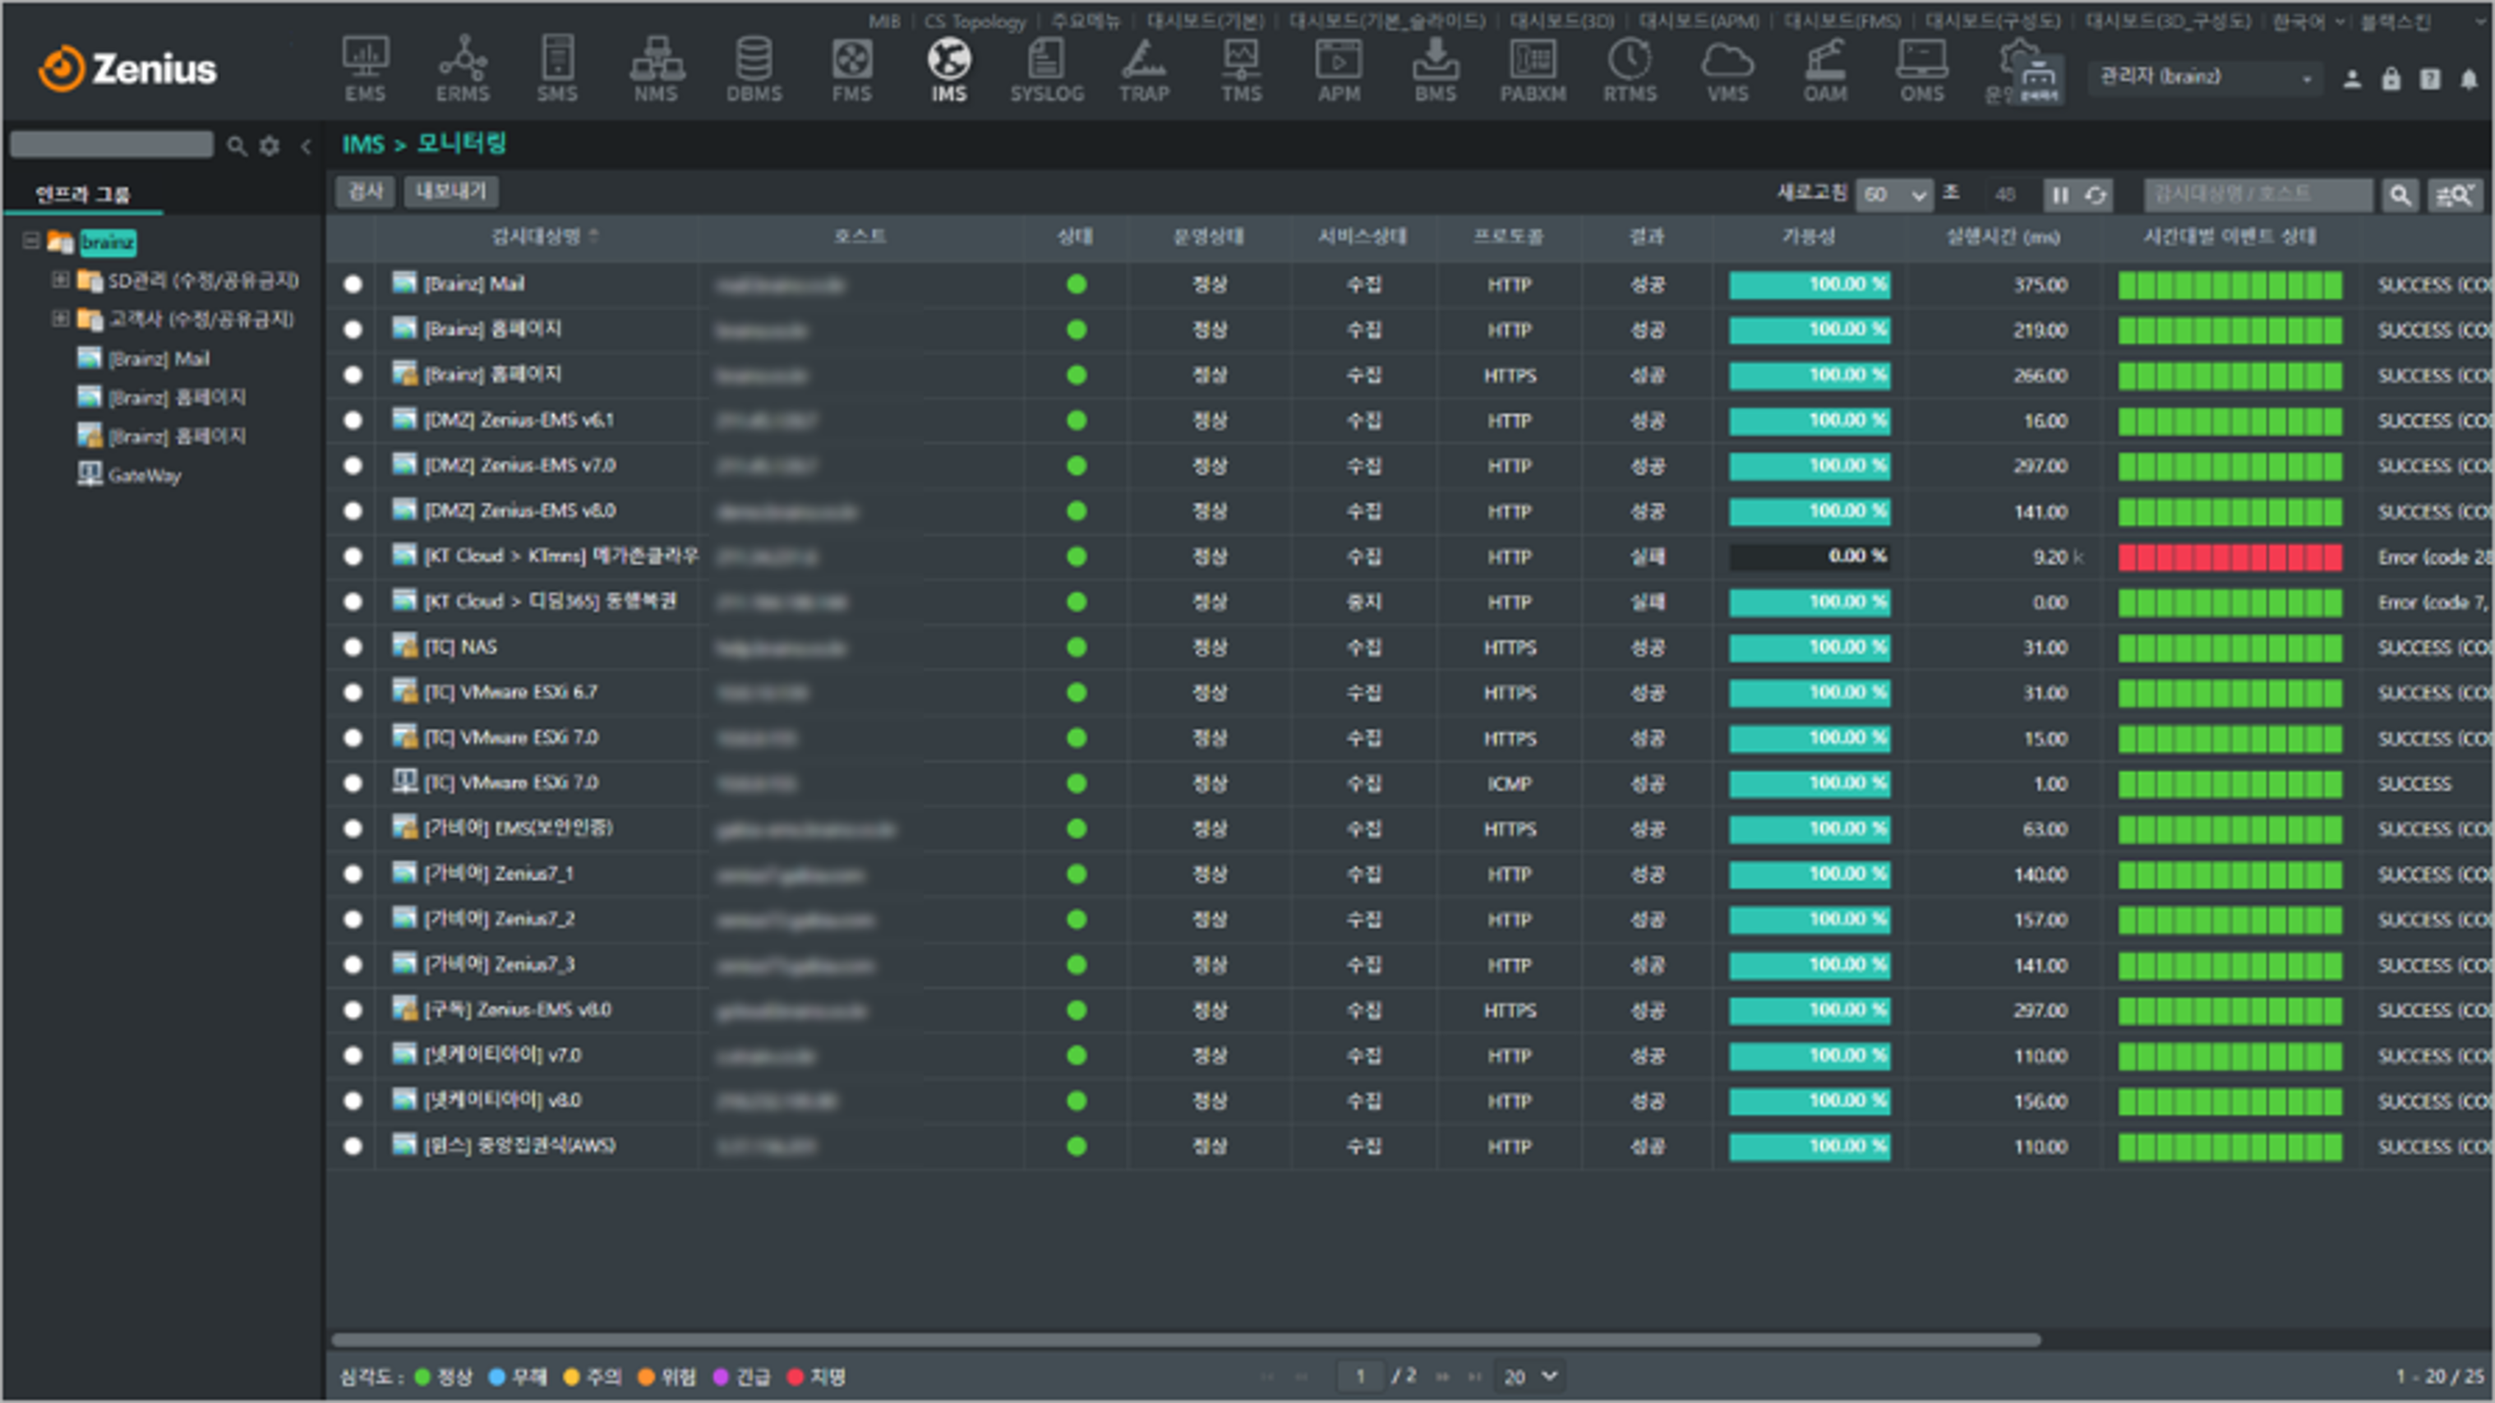Open the TMS module
The height and width of the screenshot is (1403, 2495).
coord(1242,69)
